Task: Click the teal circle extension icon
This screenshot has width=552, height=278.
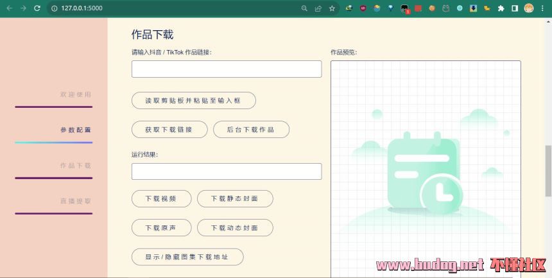Action: (x=460, y=8)
